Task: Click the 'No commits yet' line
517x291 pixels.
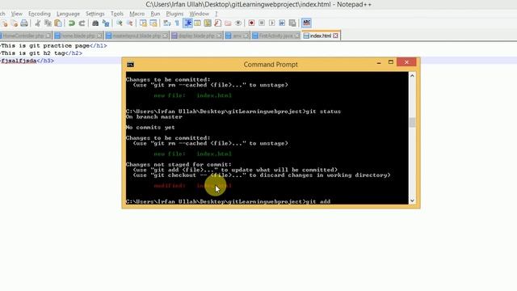Action: coord(150,128)
